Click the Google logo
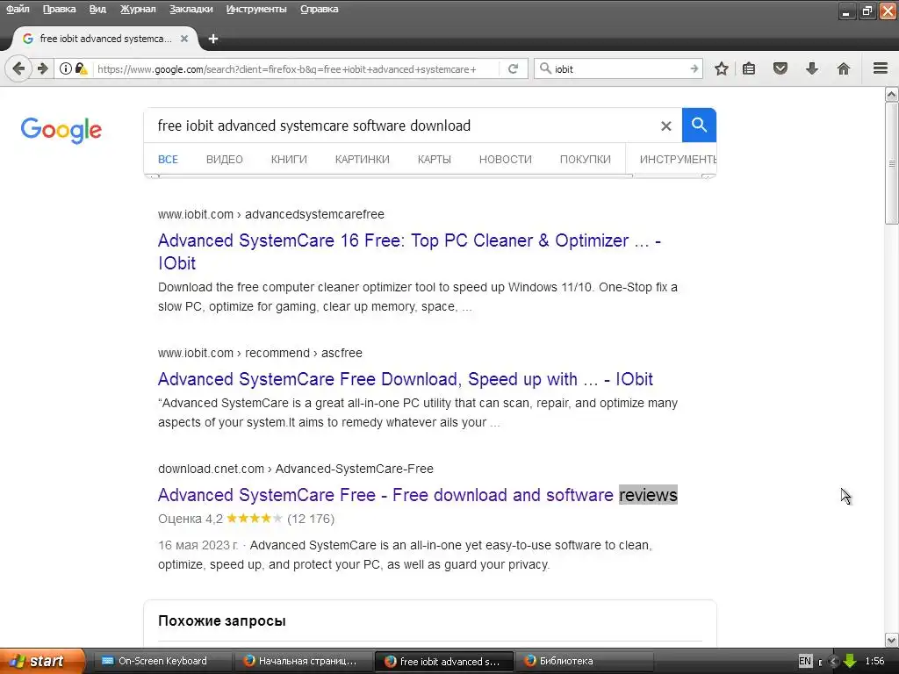Viewport: 899px width, 674px height. coord(61,130)
